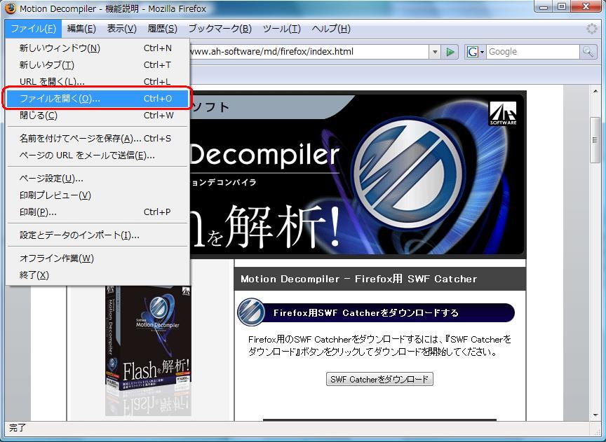The width and height of the screenshot is (606, 442).
Task: Select 新しいタブ(T) menu item
Action: pos(97,65)
